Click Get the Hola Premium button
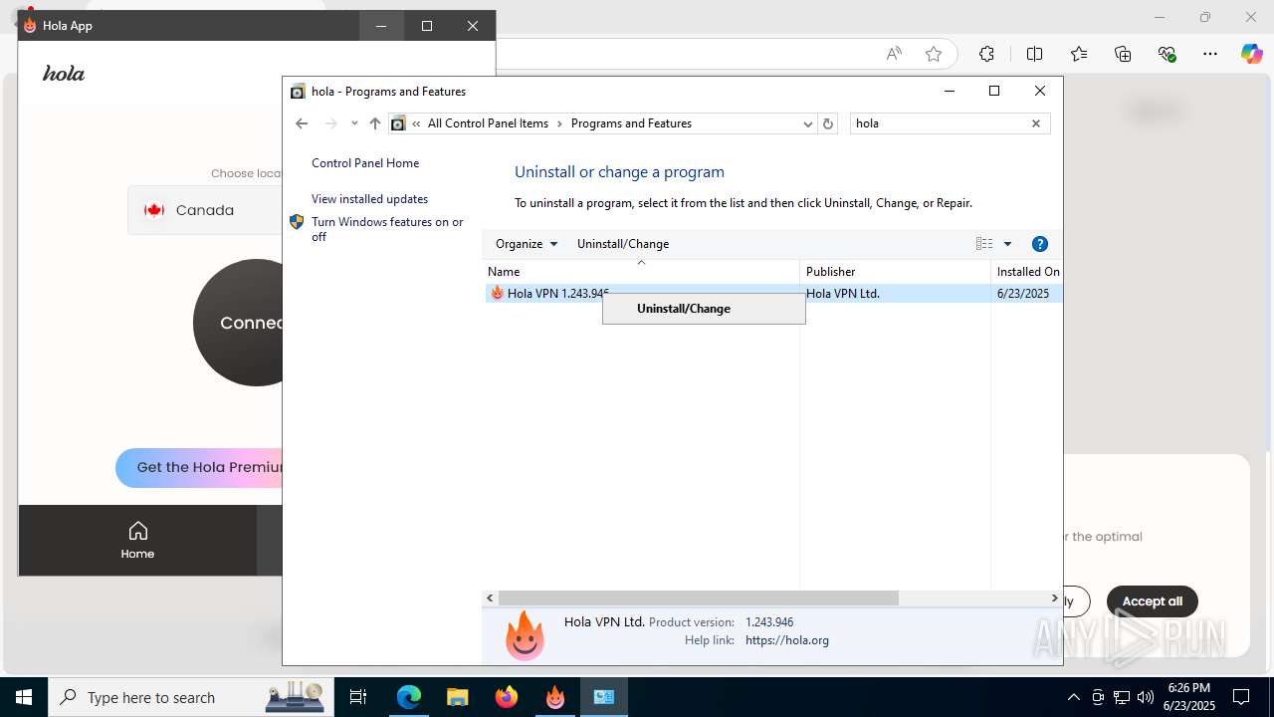Viewport: 1274px width, 717px height. click(x=199, y=468)
